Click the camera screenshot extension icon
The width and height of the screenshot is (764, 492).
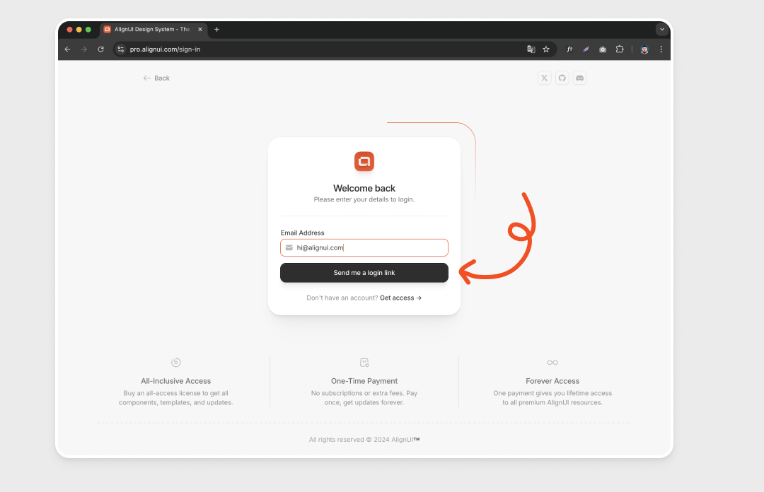point(603,49)
